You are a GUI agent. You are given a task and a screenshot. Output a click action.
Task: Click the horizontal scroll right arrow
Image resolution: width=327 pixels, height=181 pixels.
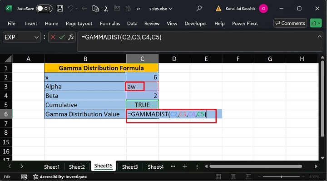[316, 166]
